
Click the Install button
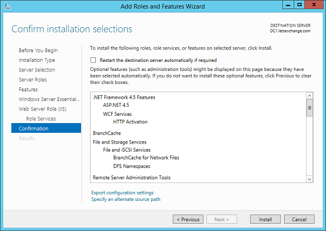(265, 219)
